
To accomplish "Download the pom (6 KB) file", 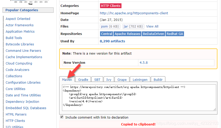I will [x=110, y=26].
